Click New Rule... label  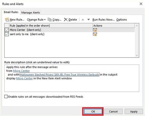pos(17,20)
